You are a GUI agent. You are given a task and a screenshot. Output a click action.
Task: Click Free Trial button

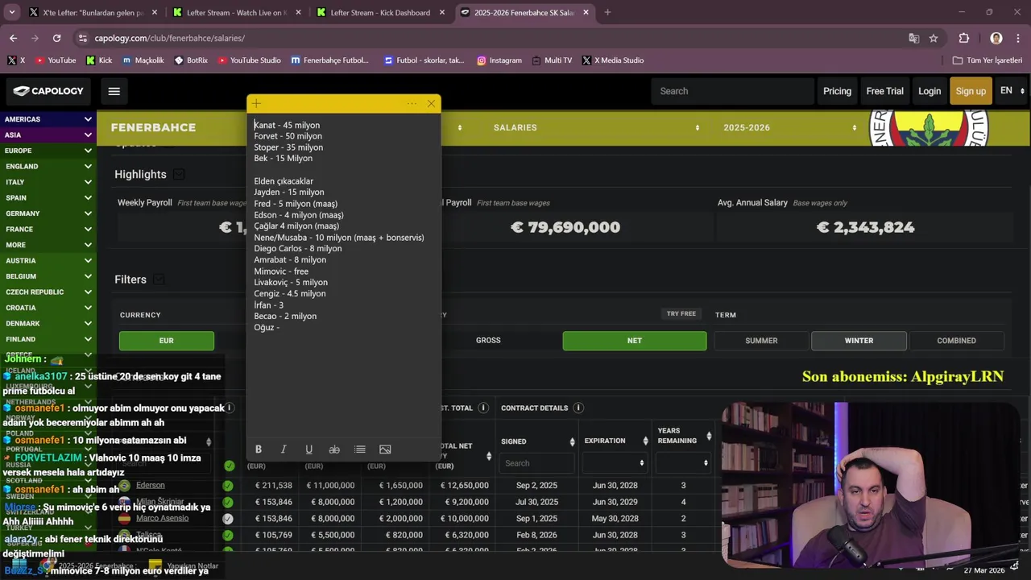[884, 91]
